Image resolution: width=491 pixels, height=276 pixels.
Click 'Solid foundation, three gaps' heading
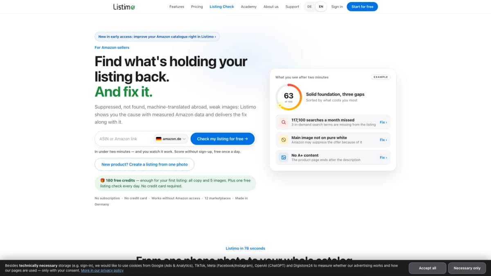[335, 94]
